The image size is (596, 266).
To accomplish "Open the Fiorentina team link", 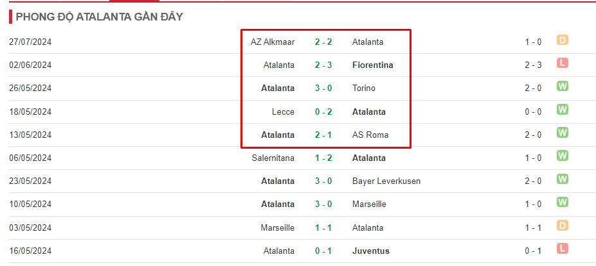I will 372,65.
